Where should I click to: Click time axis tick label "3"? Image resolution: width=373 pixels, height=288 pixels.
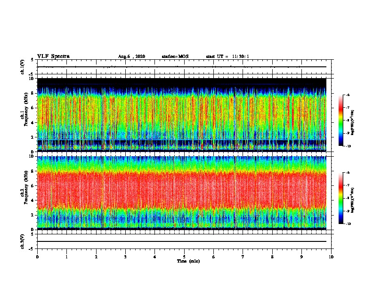point(125,256)
